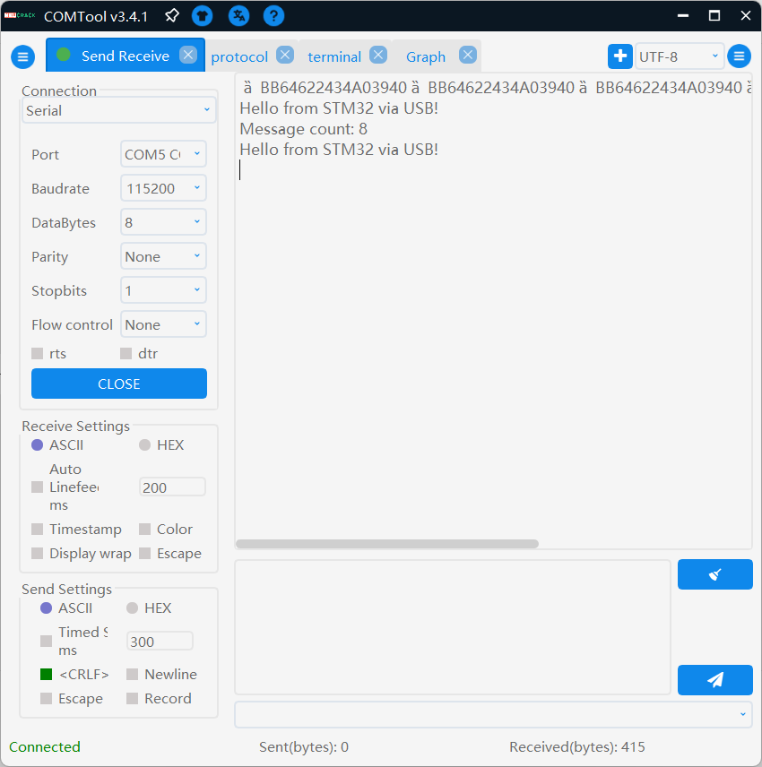Open the Stopbits dropdown

pos(163,290)
